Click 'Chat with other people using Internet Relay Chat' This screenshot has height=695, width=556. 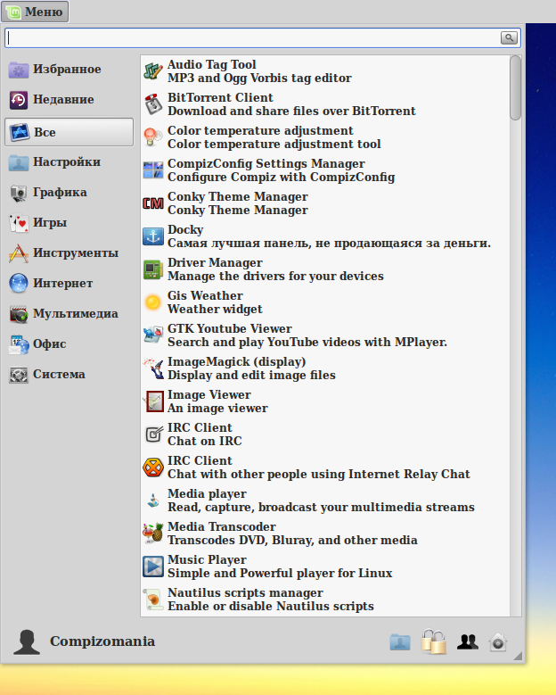point(319,475)
